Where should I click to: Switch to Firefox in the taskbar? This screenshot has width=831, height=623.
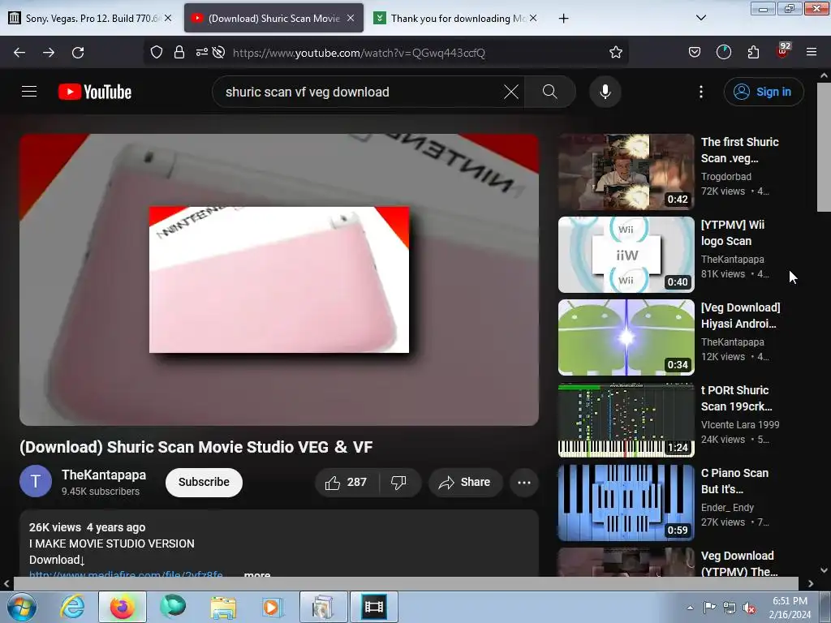(x=123, y=607)
